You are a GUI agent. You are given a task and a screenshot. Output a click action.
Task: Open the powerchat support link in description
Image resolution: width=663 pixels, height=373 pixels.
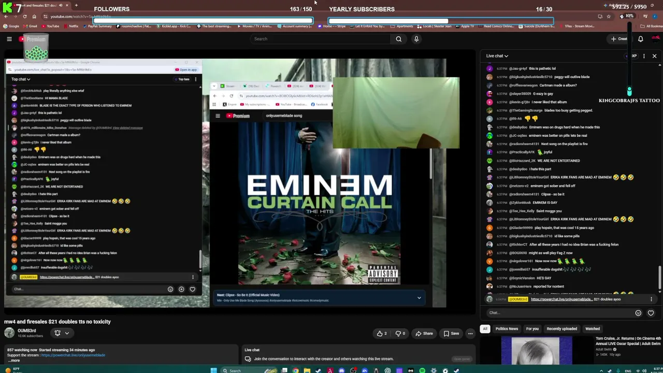73,355
